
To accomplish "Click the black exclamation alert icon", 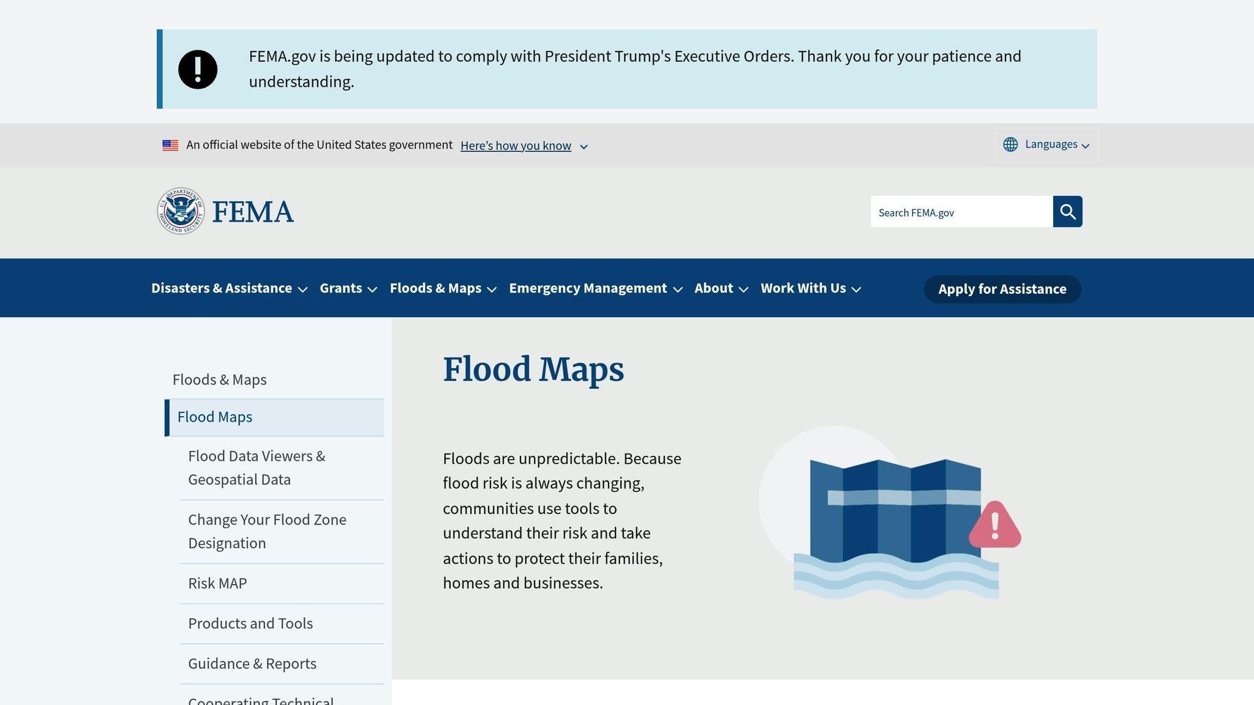I will point(197,69).
